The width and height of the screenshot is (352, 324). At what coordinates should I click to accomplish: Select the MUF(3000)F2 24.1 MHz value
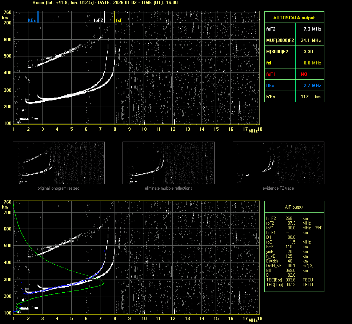point(312,40)
